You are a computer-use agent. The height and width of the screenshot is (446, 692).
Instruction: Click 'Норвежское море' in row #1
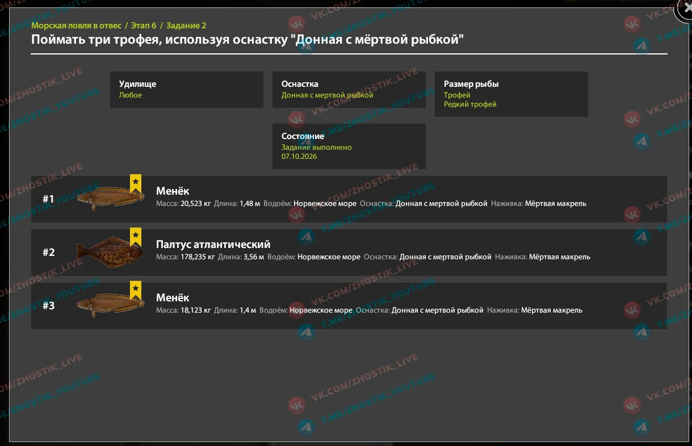[325, 203]
